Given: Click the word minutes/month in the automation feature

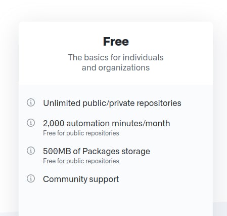Looking at the screenshot, I should (x=141, y=123).
